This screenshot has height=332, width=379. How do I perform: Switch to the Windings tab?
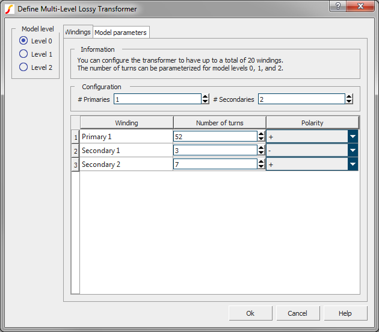coord(78,32)
